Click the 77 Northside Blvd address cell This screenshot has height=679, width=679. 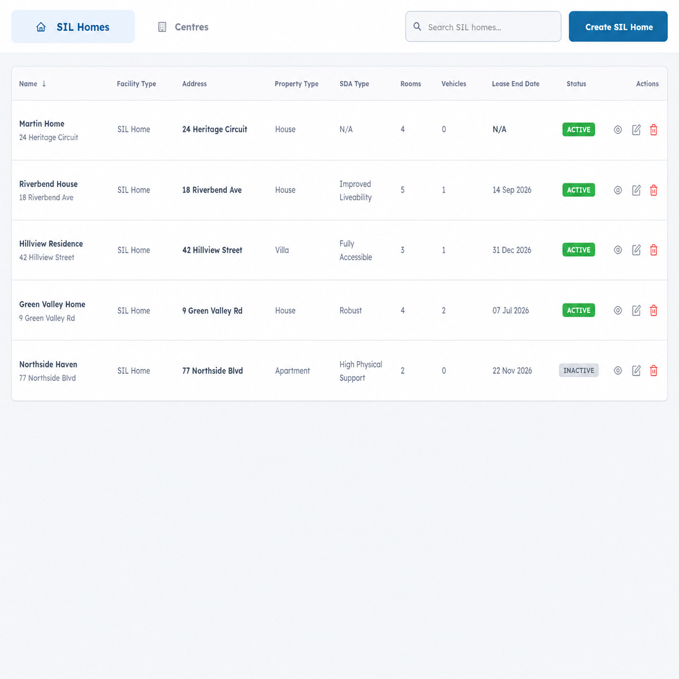click(212, 371)
